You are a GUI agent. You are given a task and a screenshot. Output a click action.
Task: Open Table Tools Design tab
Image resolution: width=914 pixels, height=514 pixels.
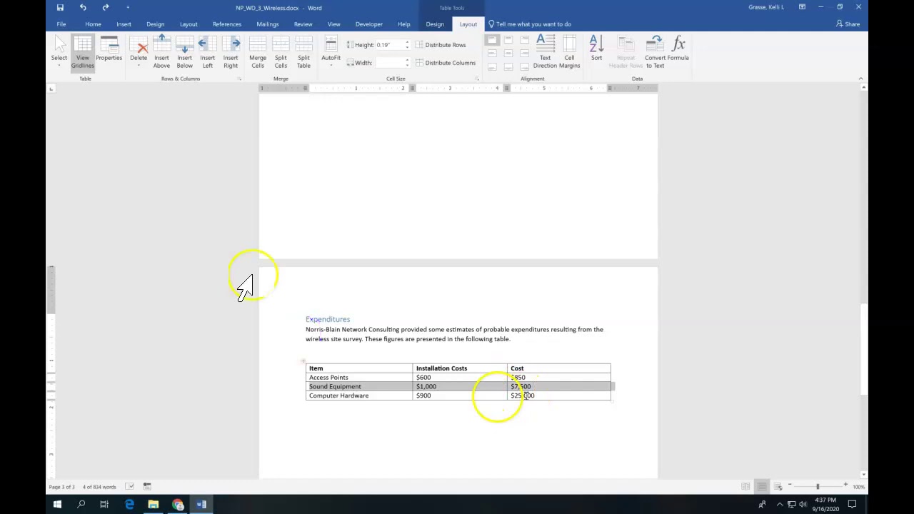[435, 24]
